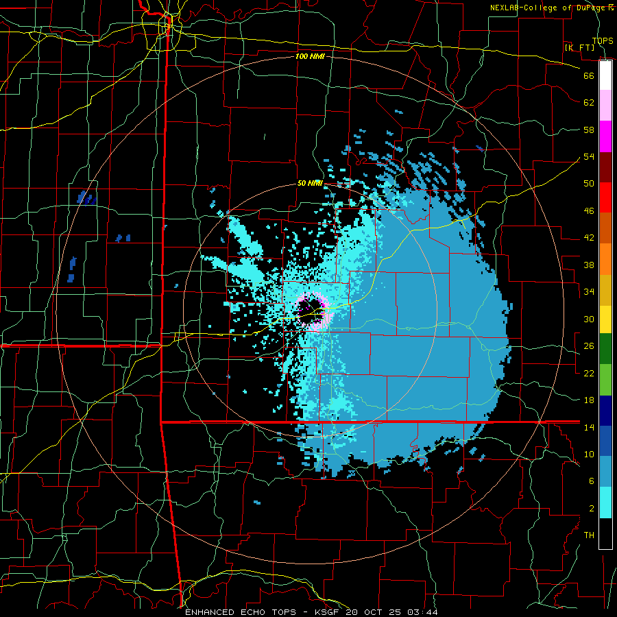Click the 2 value on legend scale

click(591, 509)
